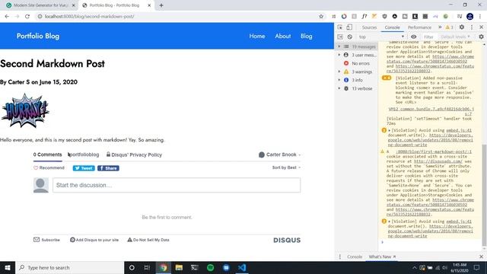Select the Console tab
The height and width of the screenshot is (274, 487).
(392, 27)
